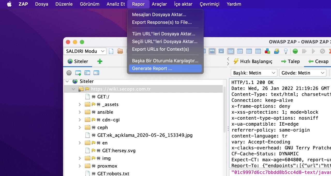Click the full-layout window icon
Image resolution: width=331 pixels, height=176 pixels.
click(x=221, y=51)
